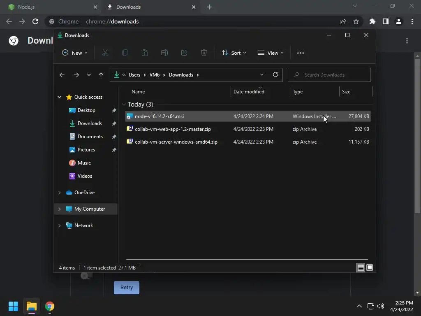Viewport: 421px width, 316px height.
Task: Collapse the Quick access tree node
Action: 59,97
